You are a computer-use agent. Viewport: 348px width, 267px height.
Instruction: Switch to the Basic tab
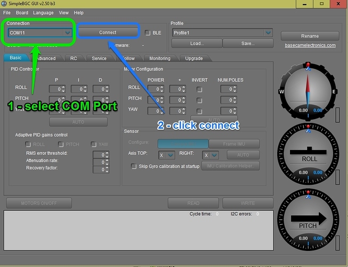click(x=15, y=58)
